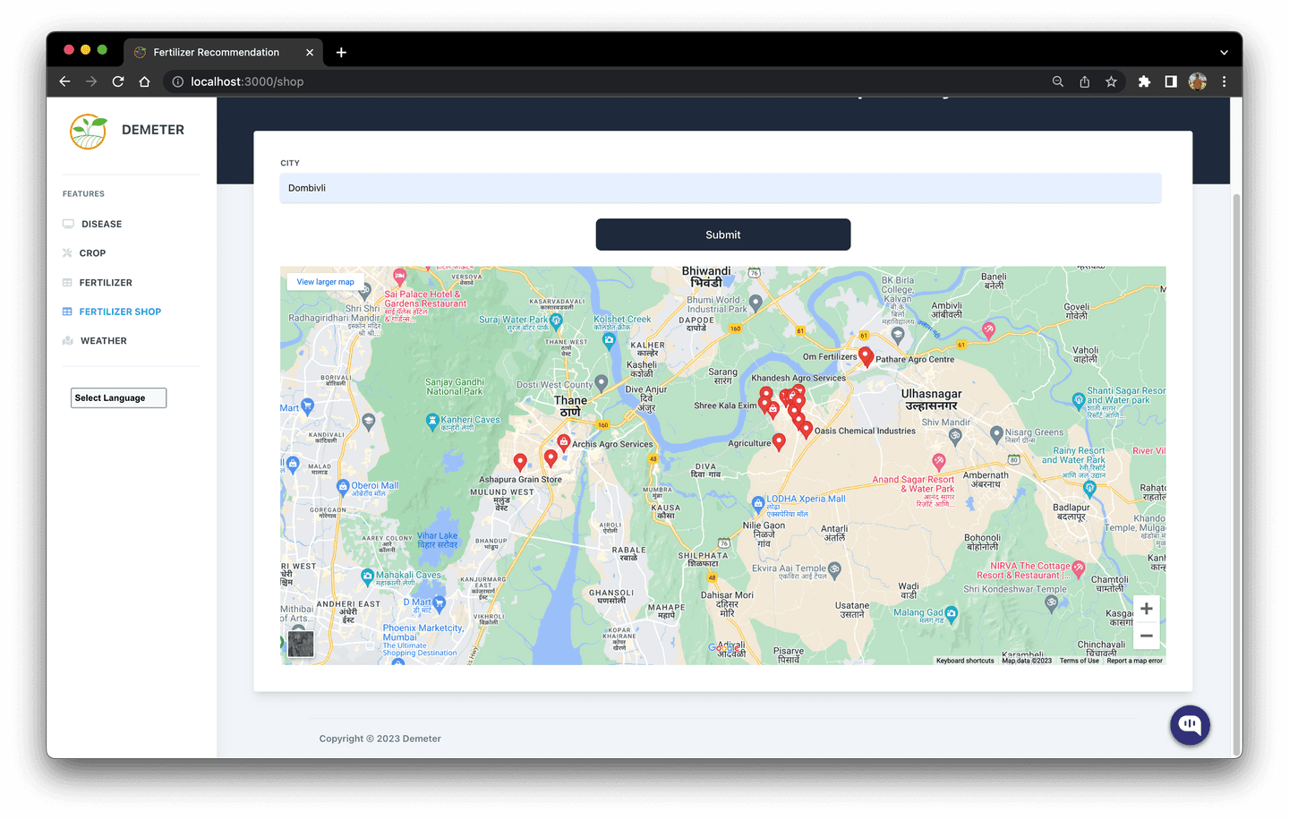Select Fertilizer Shop in sidebar
This screenshot has width=1289, height=820.
[120, 312]
